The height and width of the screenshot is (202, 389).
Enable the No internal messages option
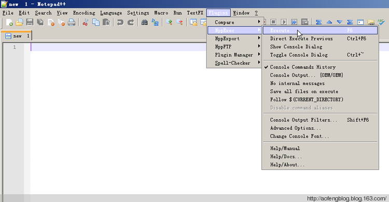coord(320,84)
